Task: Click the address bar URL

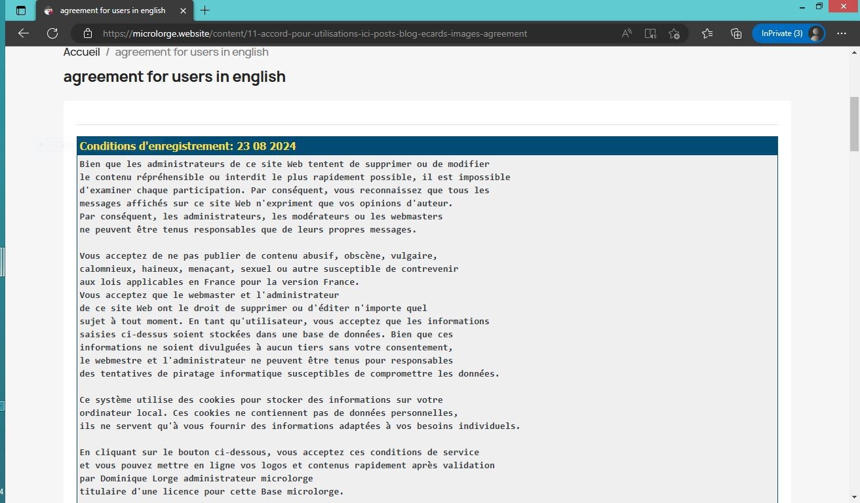Action: (315, 33)
